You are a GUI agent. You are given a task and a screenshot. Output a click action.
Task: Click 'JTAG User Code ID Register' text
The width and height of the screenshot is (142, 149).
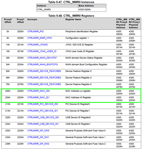(x=80, y=51)
